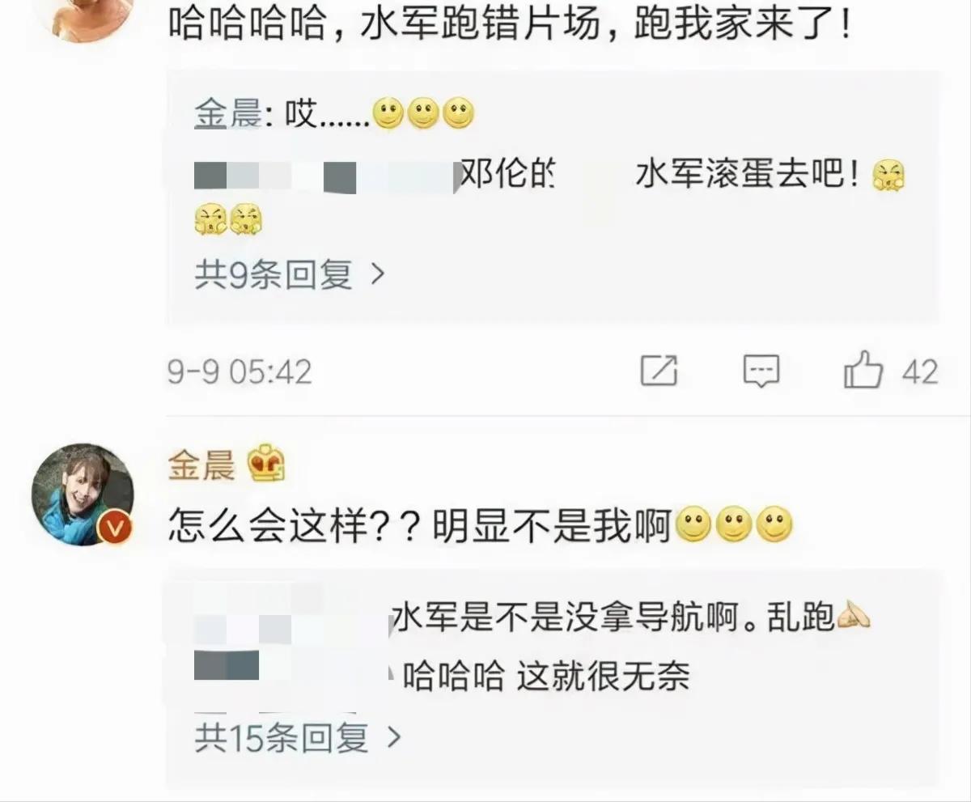Select the comment text 怎么会这样??明显不是我啊
This screenshot has height=802, width=971.
point(421,528)
